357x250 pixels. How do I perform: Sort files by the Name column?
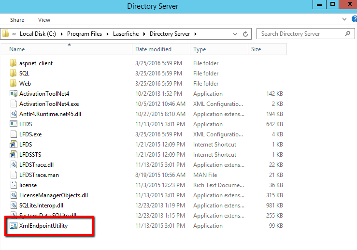click(x=67, y=49)
